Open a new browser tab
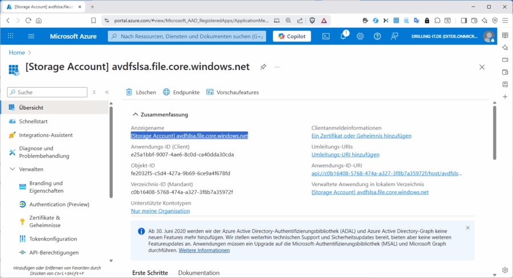The image size is (513, 278). (x=92, y=6)
